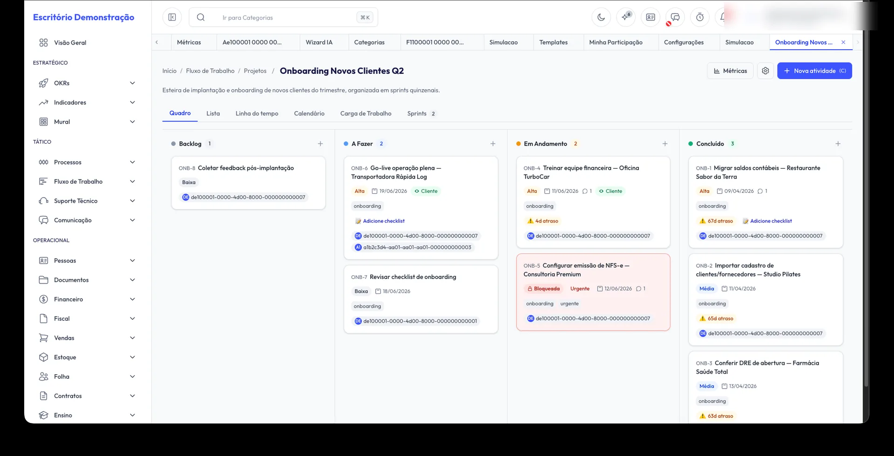Expand the Indicadores chevron
The height and width of the screenshot is (456, 894).
click(x=132, y=102)
